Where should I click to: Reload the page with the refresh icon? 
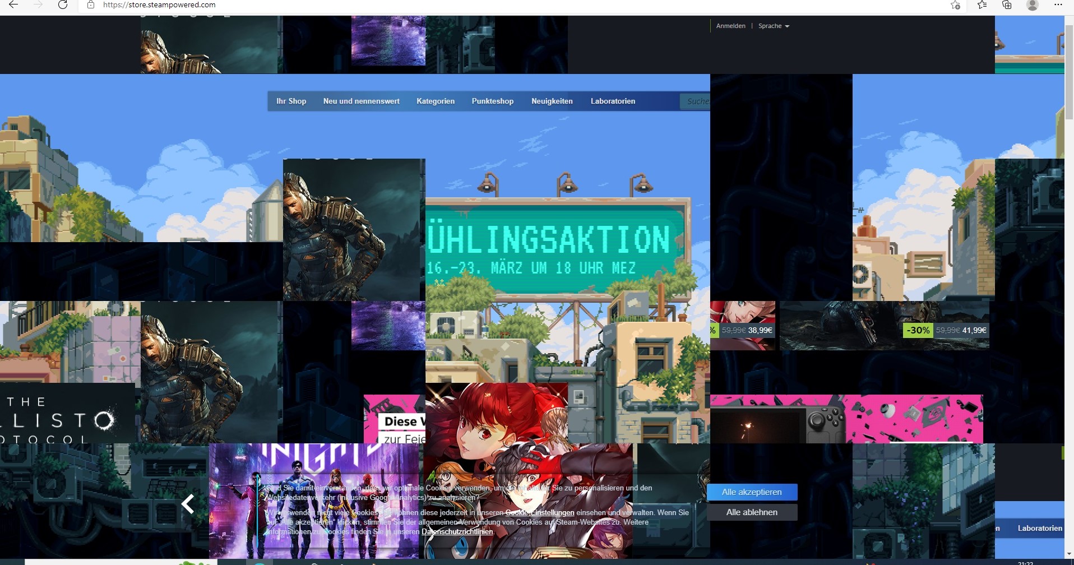coord(63,4)
